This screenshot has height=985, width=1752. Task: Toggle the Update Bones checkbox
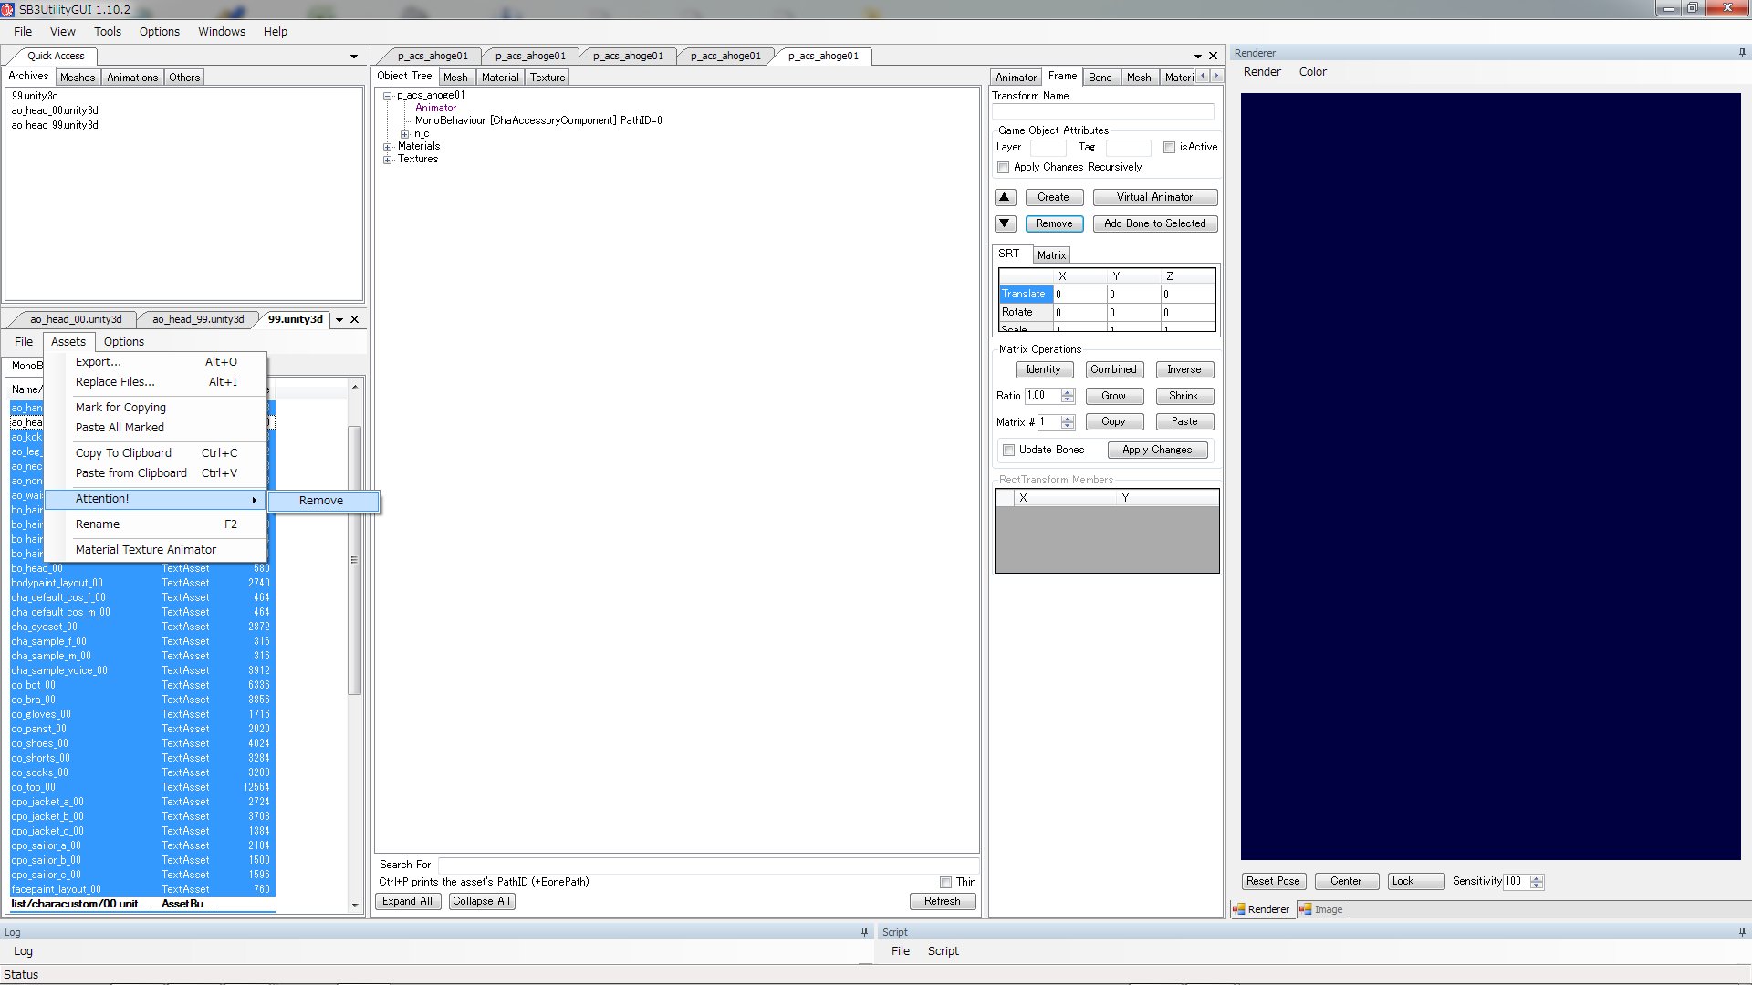(x=1008, y=450)
